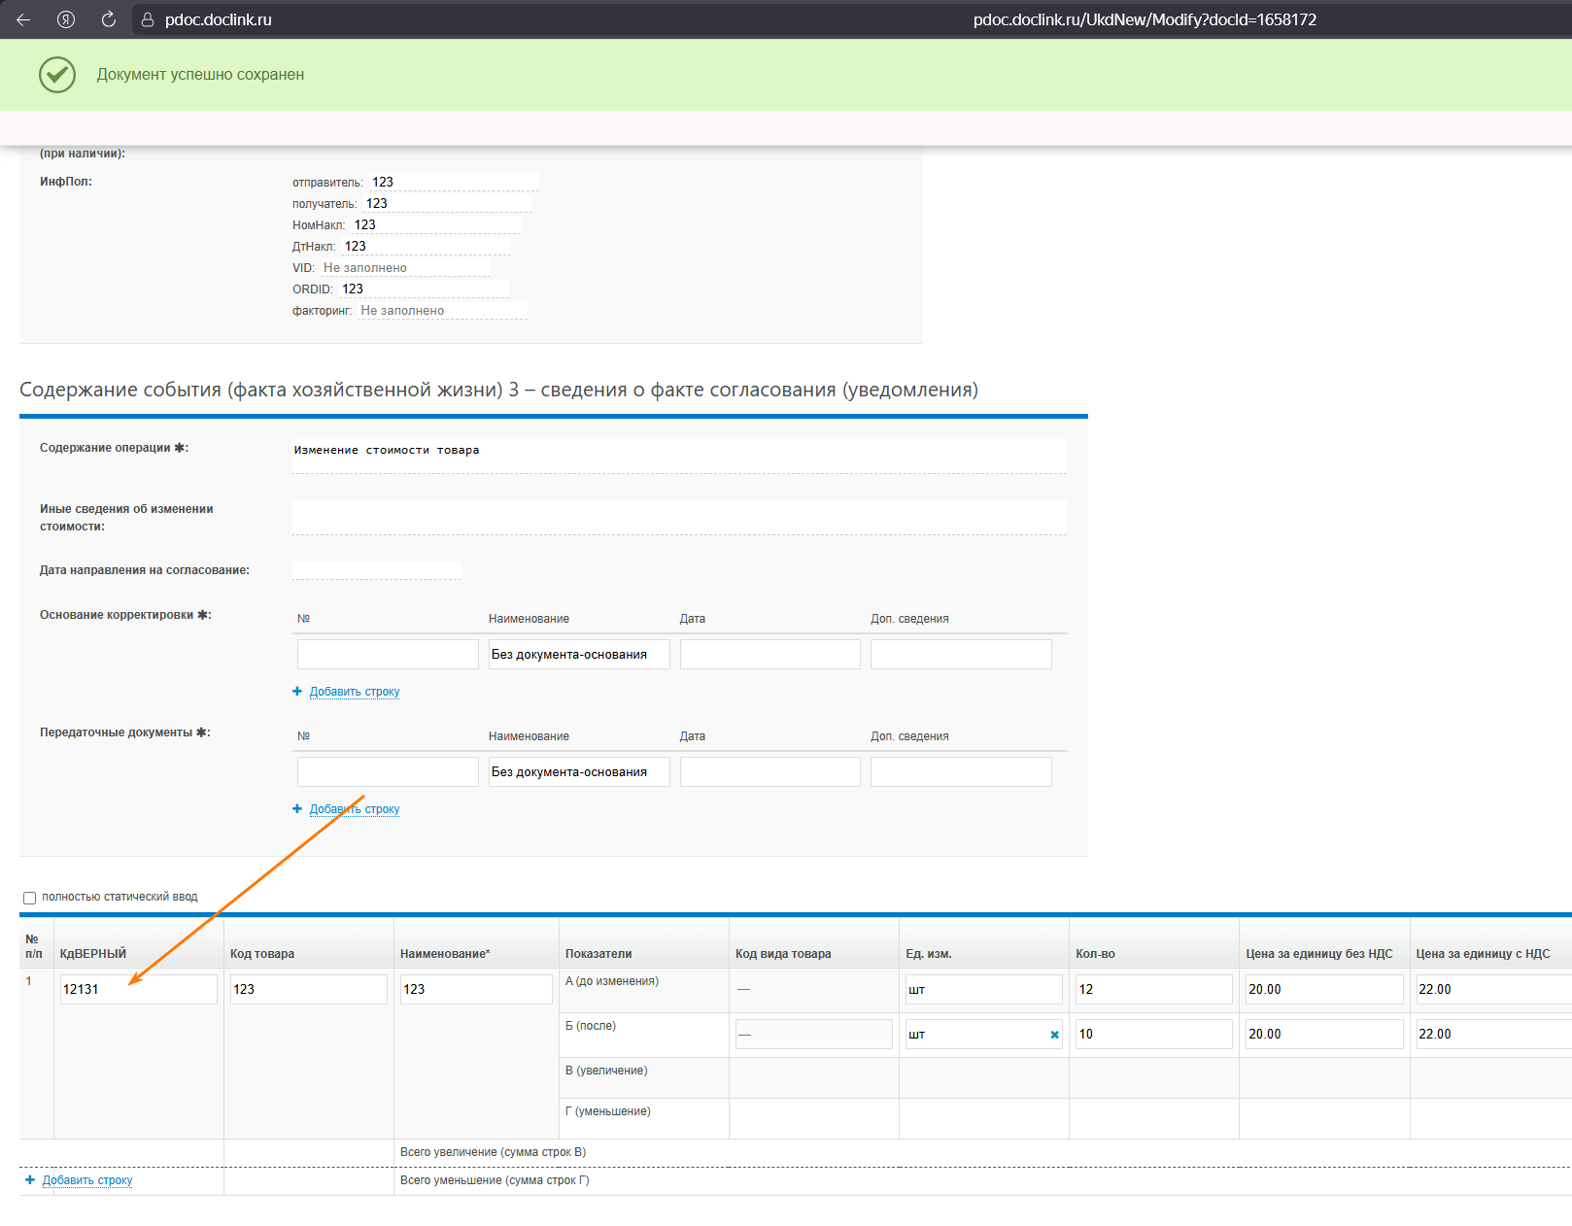Click plus icon beside bottom table Добавить строку
1572x1226 pixels.
(x=30, y=1180)
